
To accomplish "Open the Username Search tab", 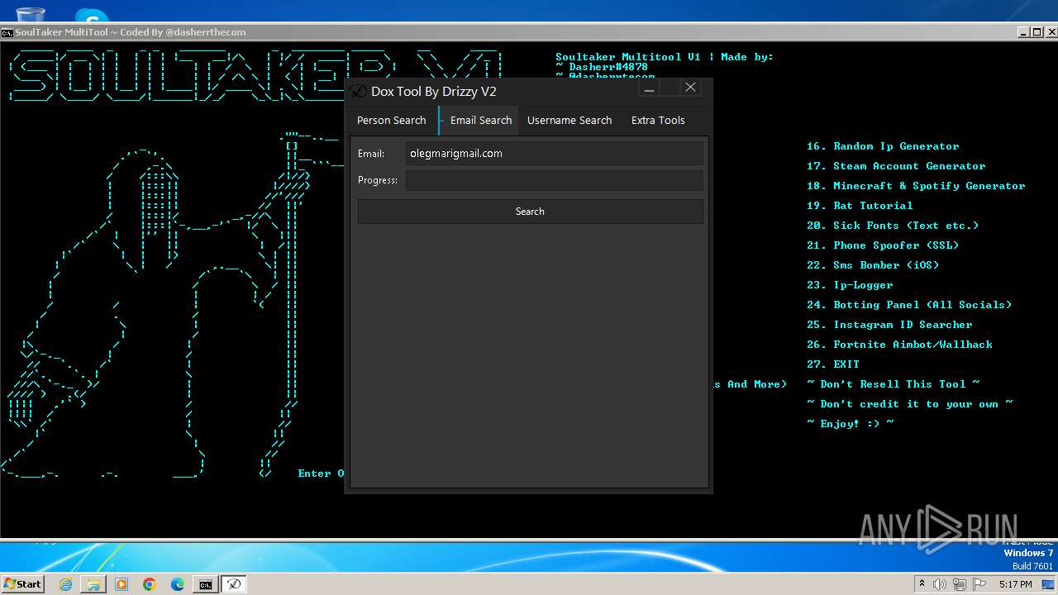I will tap(570, 120).
